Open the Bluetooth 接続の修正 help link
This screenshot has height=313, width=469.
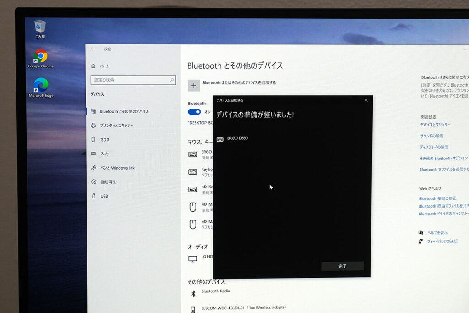(437, 198)
